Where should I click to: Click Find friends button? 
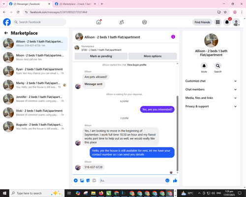click(202, 22)
